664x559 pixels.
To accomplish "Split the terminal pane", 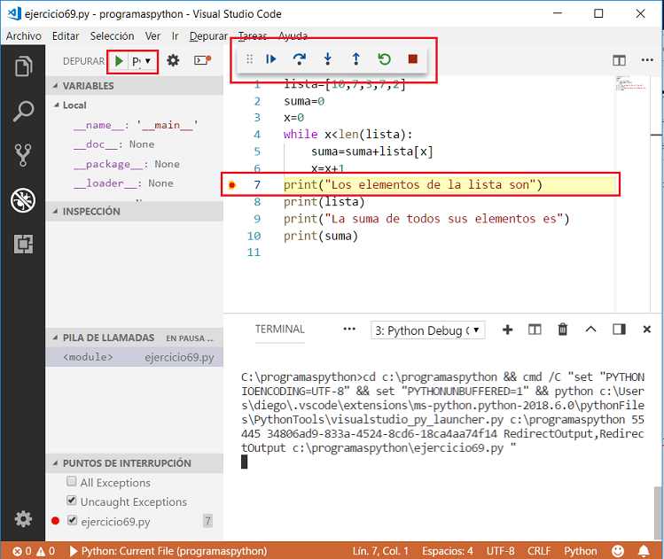I will point(535,330).
